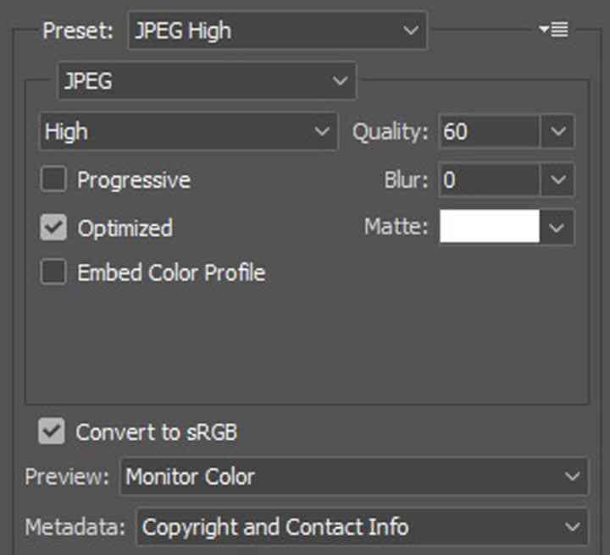
Task: Enable Embed Color Profile checkbox
Action: point(53,272)
